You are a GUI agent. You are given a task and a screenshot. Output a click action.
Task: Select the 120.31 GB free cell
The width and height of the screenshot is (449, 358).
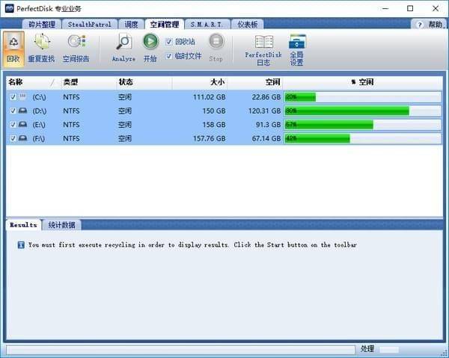[265, 111]
